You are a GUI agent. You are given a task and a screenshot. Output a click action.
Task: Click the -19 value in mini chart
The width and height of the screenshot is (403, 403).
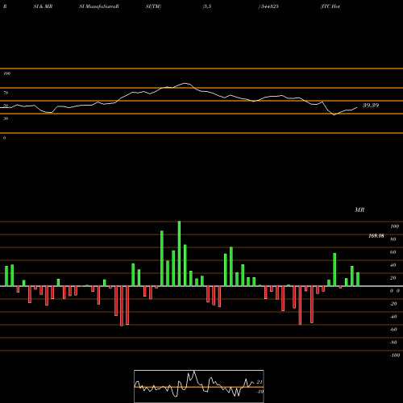pyautogui.click(x=260, y=392)
